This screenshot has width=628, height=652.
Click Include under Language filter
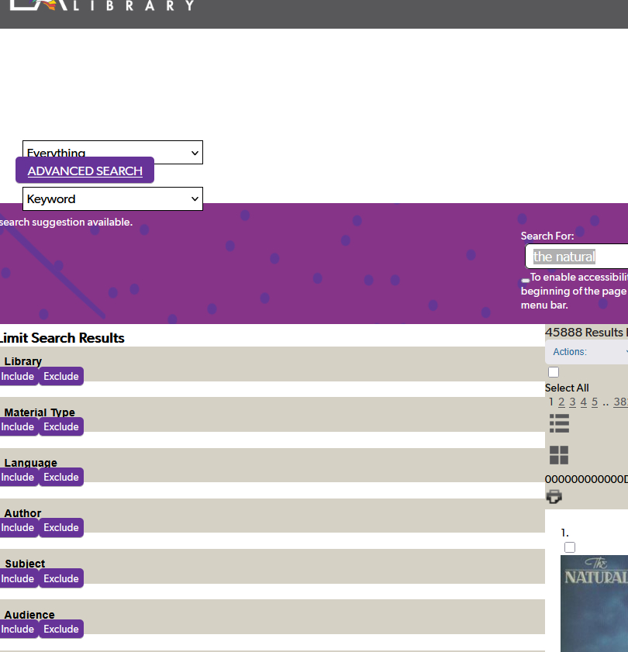click(18, 477)
